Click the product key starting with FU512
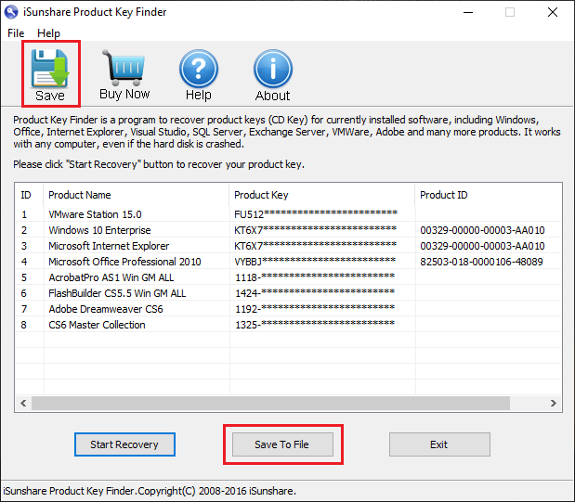The image size is (575, 502). tap(316, 213)
